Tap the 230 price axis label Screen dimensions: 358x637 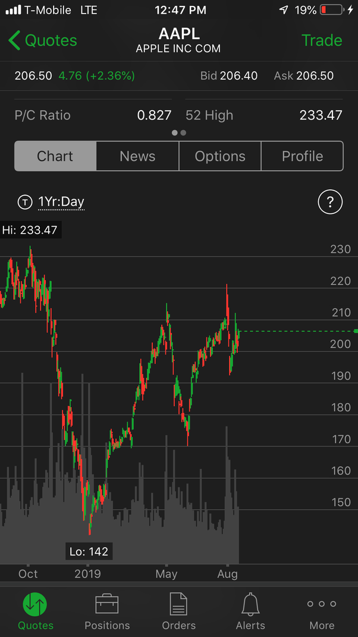coord(341,249)
